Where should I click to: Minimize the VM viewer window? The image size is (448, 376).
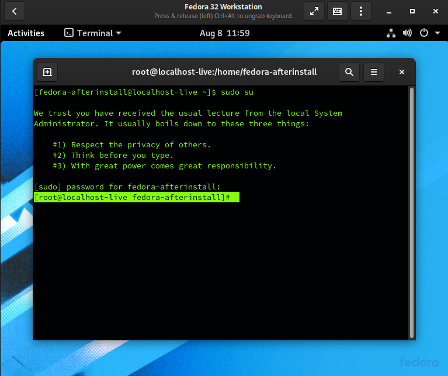(389, 12)
